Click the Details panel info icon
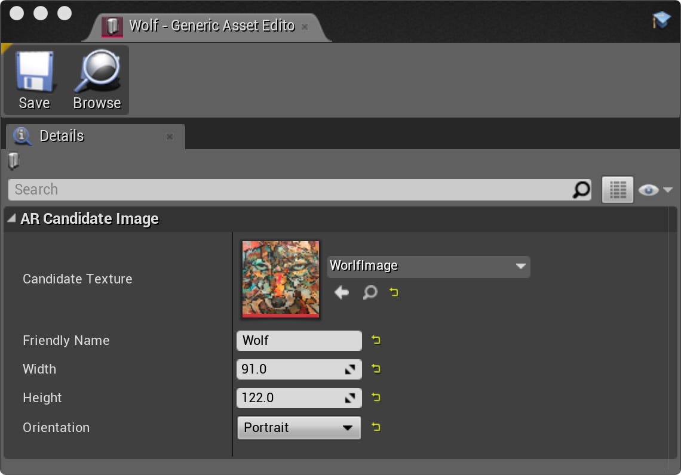The image size is (681, 475). point(22,136)
